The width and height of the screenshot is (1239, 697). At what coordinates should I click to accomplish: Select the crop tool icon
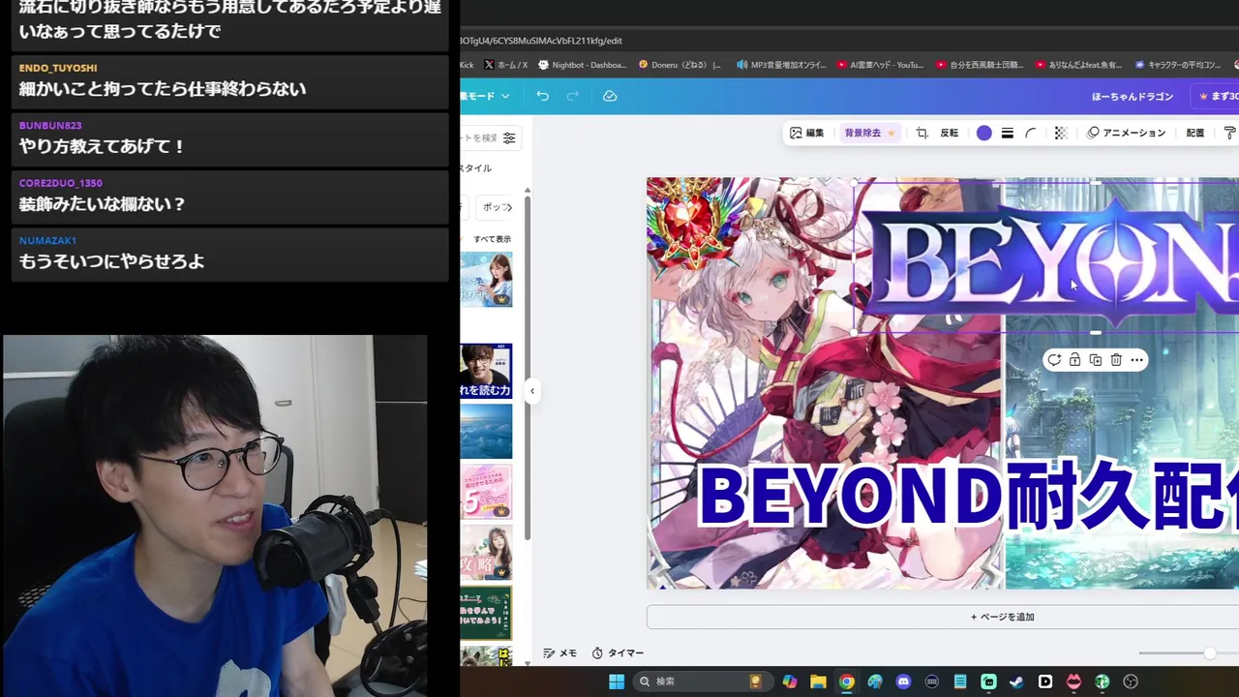922,133
